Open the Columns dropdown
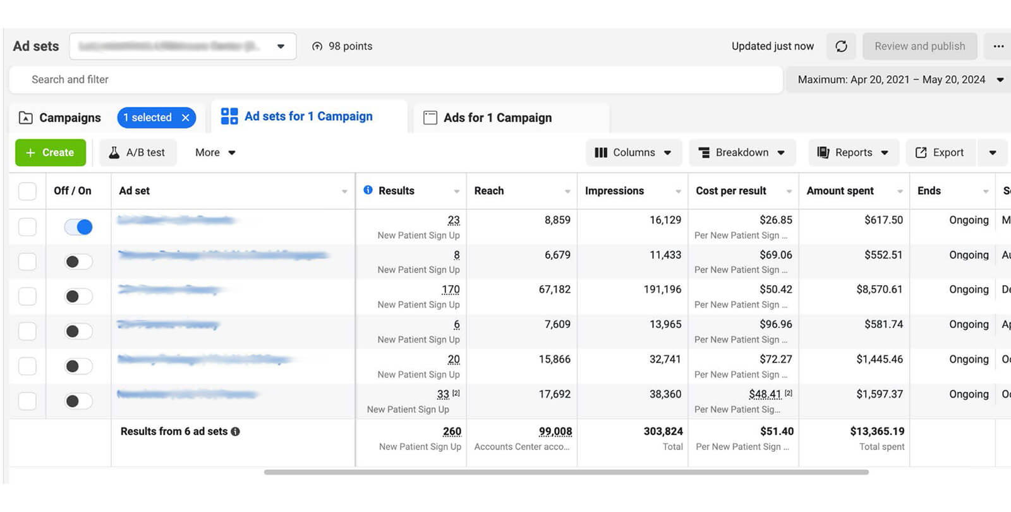 coord(633,152)
